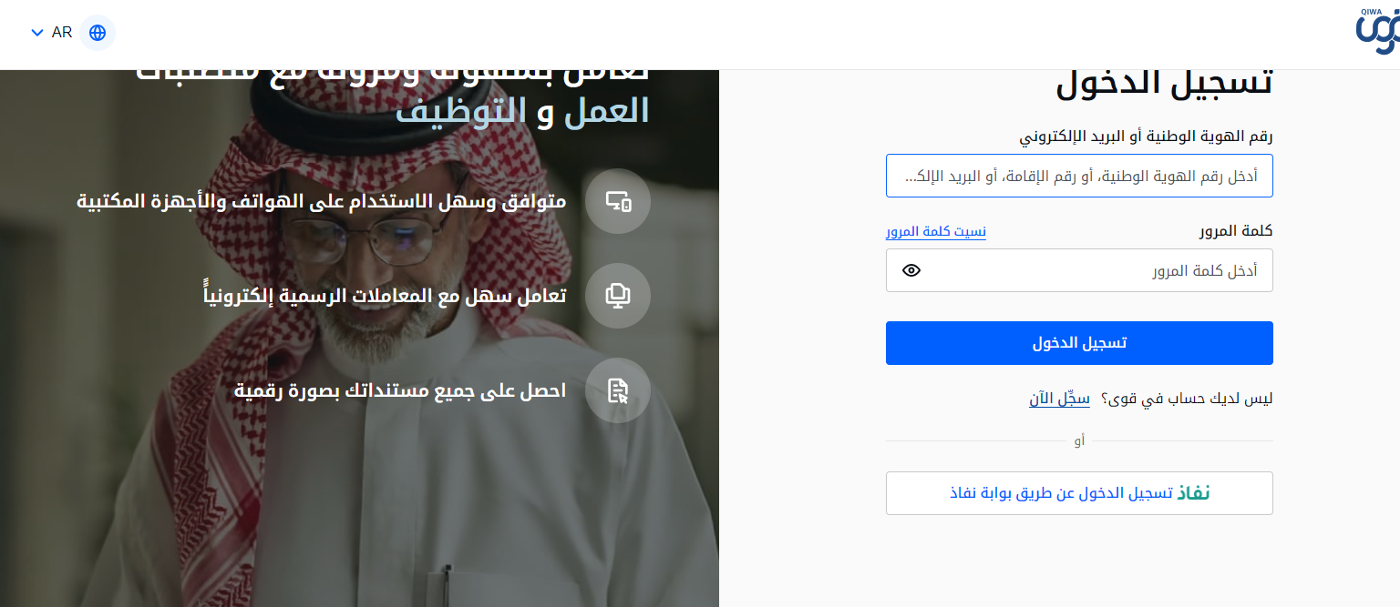This screenshot has width=1400, height=607.
Task: Sign in via the Nafath portal button
Action: (x=1079, y=493)
